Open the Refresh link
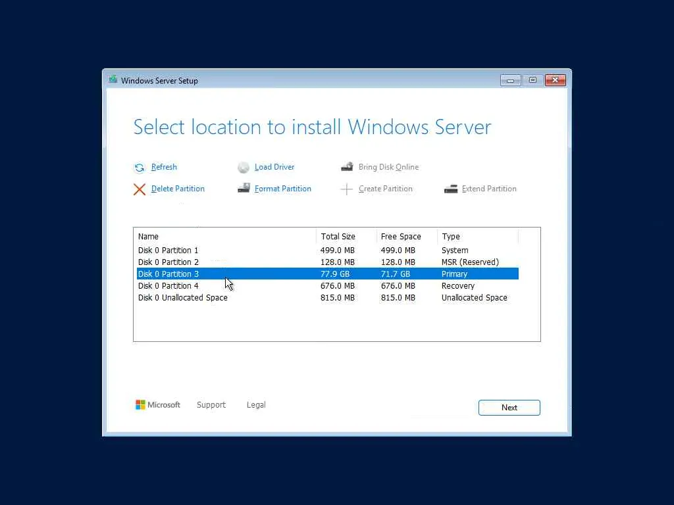Viewport: 674px width, 505px height. tap(164, 167)
